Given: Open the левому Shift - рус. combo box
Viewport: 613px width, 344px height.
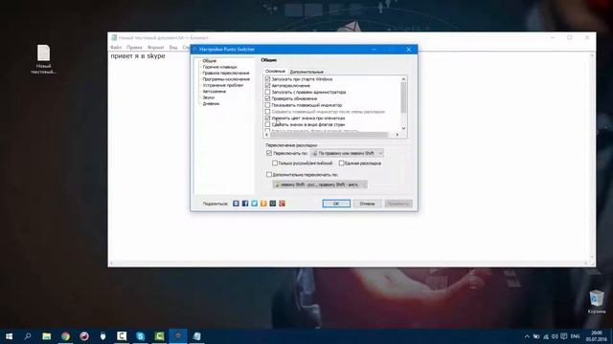Looking at the screenshot, I should 320,184.
